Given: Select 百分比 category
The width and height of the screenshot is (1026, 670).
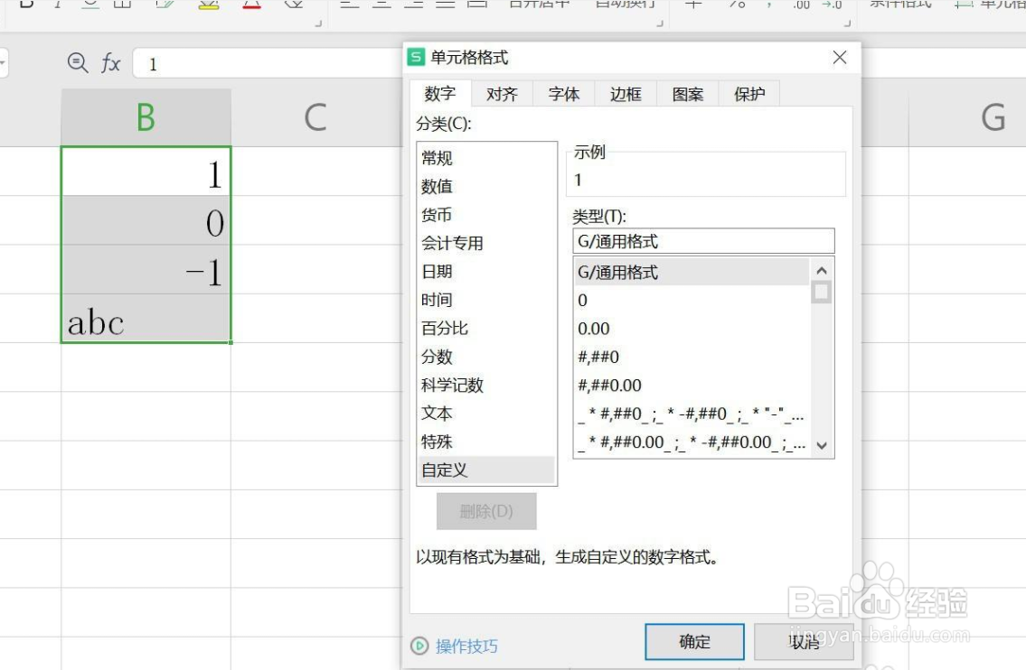Looking at the screenshot, I should click(x=485, y=328).
